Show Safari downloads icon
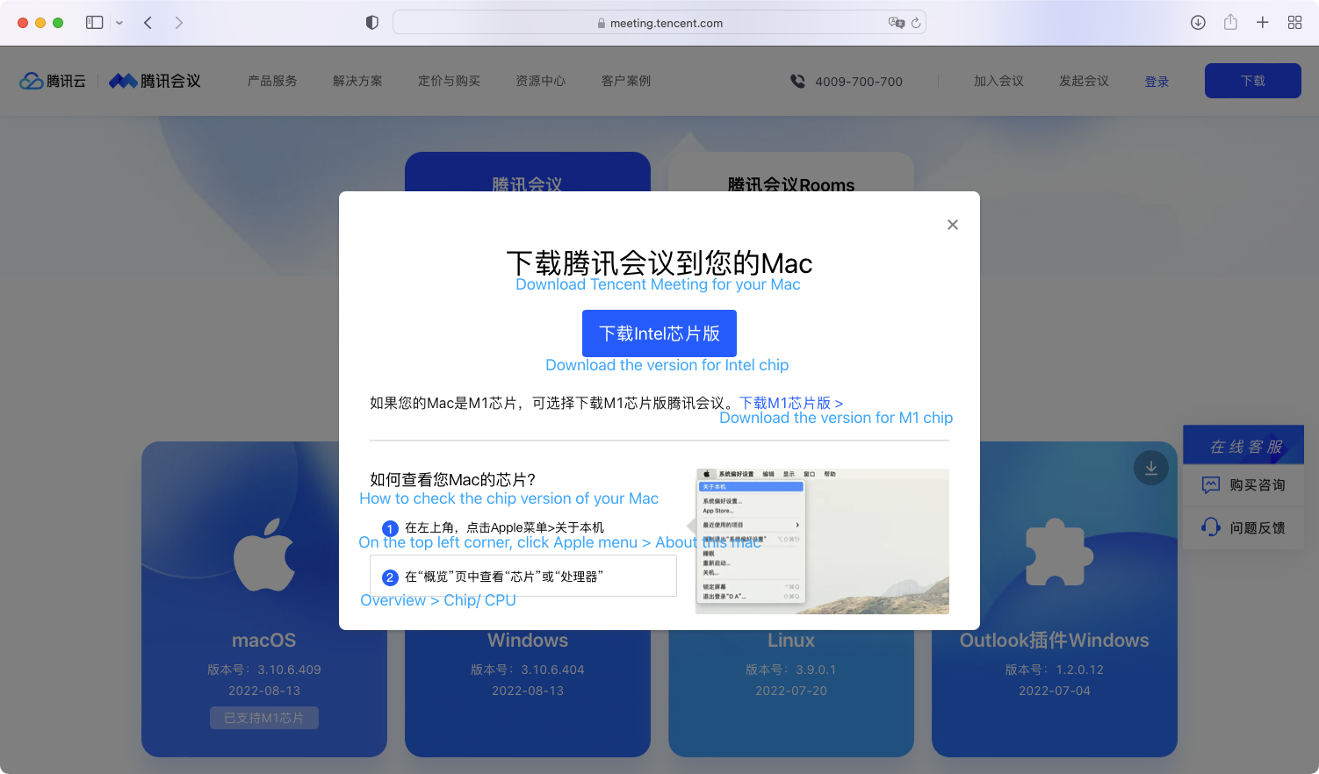Screen dimensions: 1319x774 (x=1198, y=23)
